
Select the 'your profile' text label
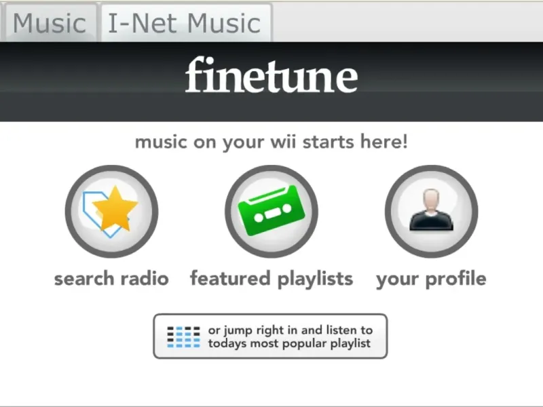tap(432, 279)
